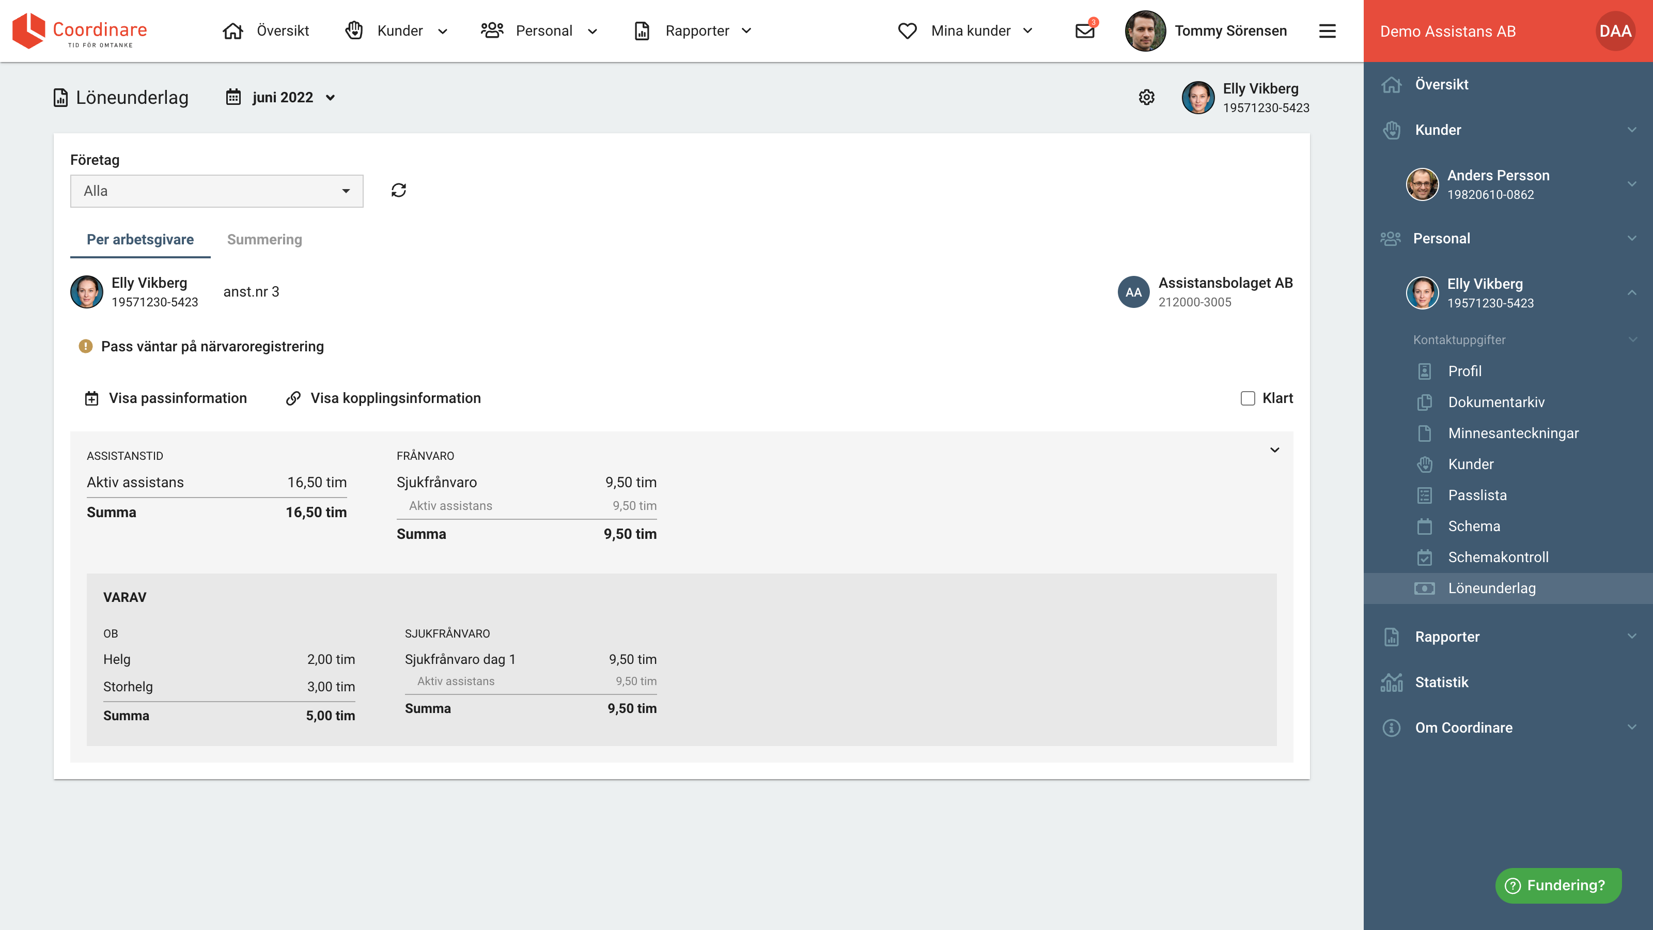Open the hamburger menu icon
1653x930 pixels.
(x=1327, y=31)
